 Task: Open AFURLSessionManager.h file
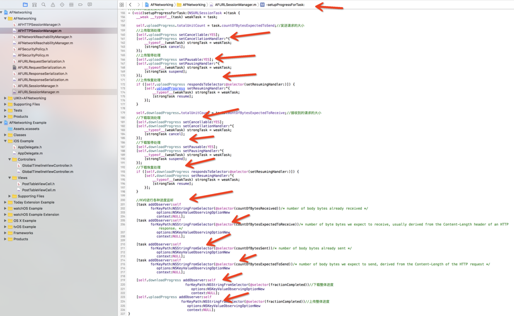pyautogui.click(x=58, y=86)
